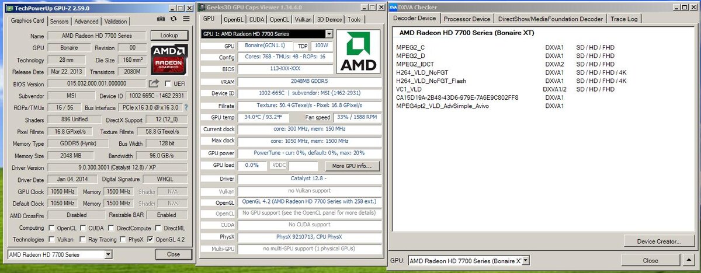Click the Lookup button in GPU-Z
Screen dimensions: 701x273
[169, 36]
